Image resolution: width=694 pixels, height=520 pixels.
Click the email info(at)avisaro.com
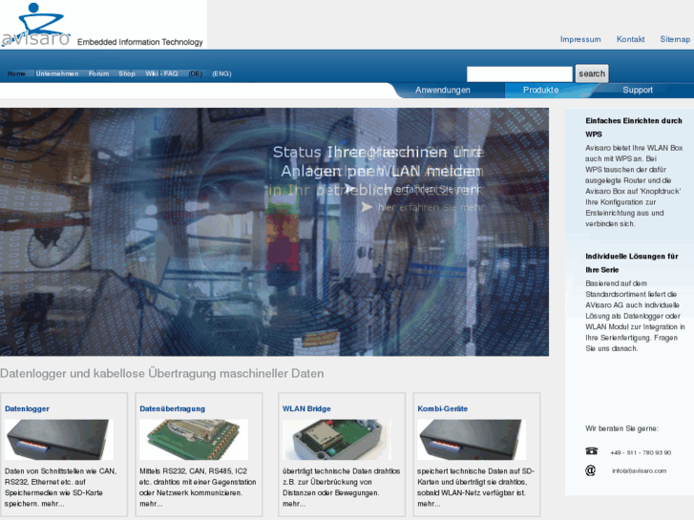click(640, 470)
